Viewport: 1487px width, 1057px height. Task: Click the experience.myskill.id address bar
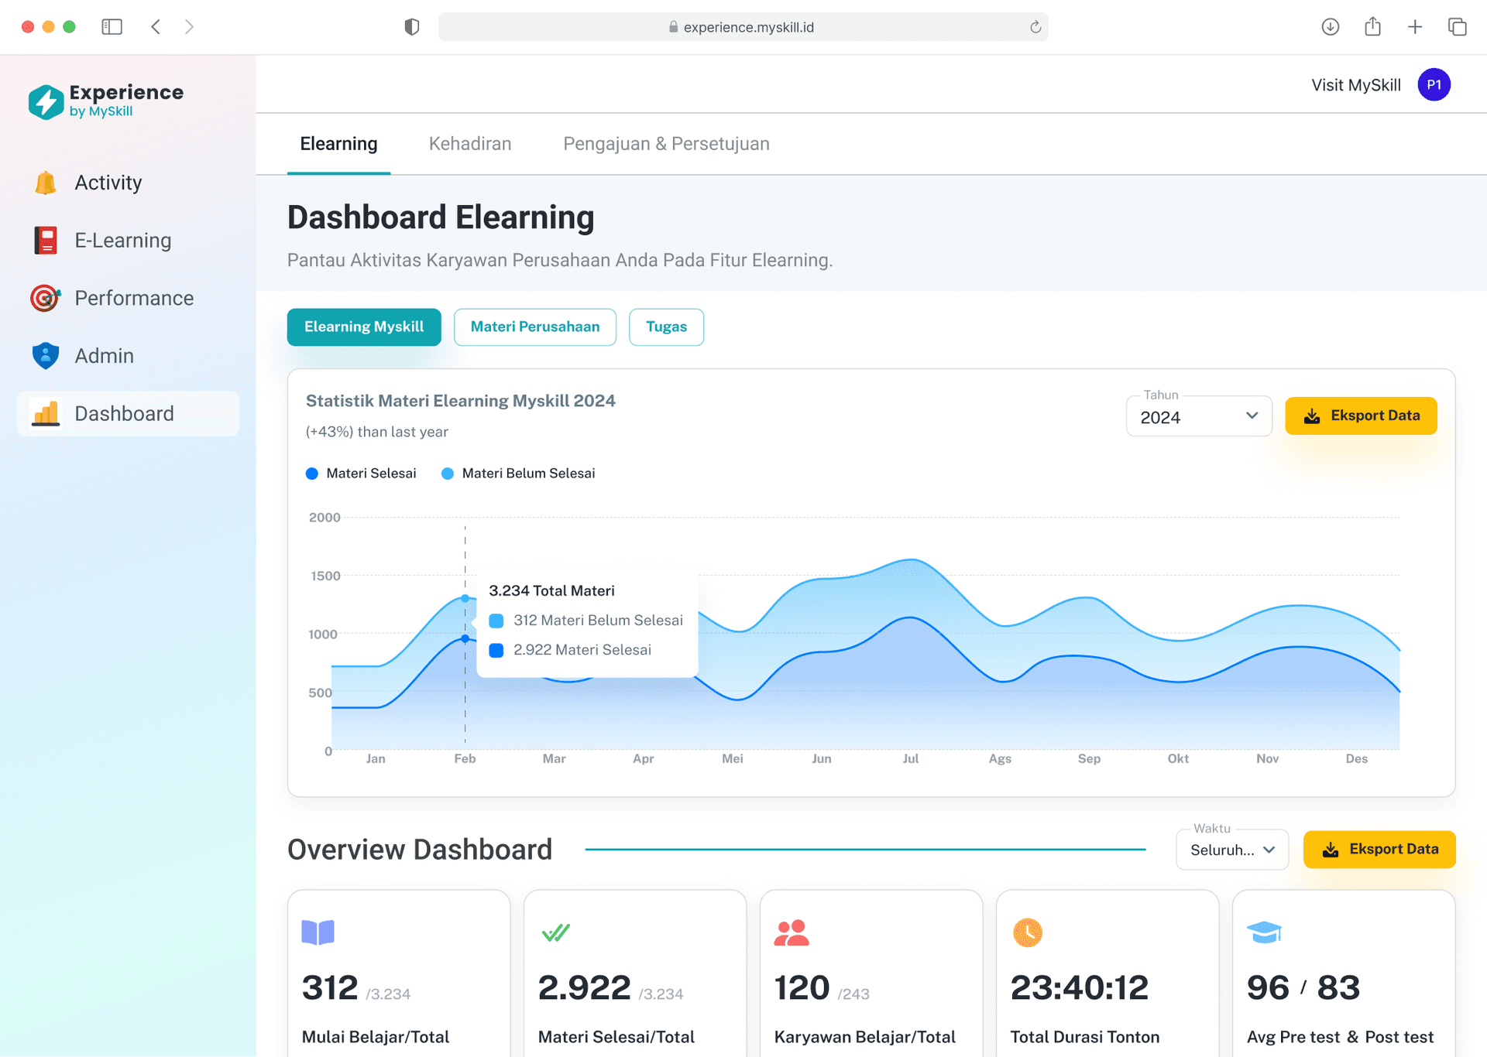coord(743,27)
